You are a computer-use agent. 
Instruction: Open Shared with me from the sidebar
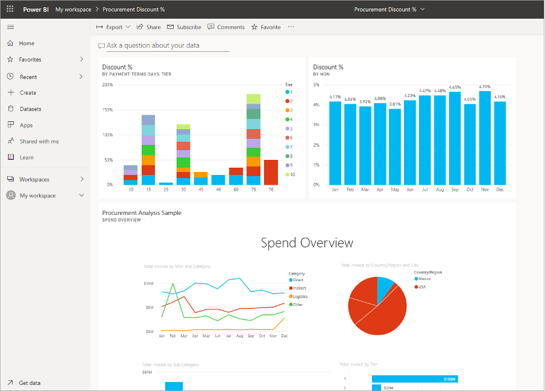10,141
